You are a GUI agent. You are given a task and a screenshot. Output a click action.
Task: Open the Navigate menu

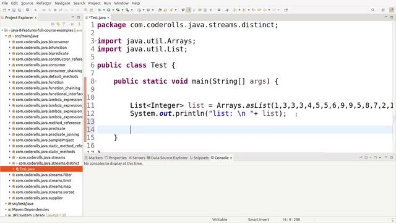(x=62, y=3)
